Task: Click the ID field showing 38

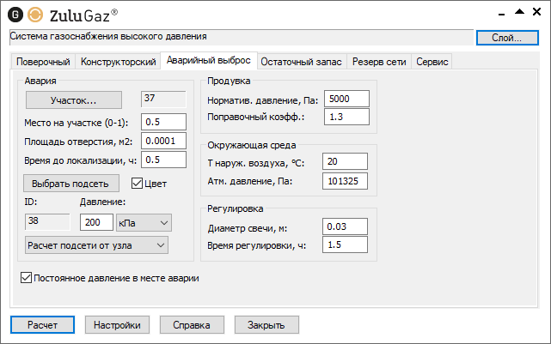Action: click(x=47, y=221)
